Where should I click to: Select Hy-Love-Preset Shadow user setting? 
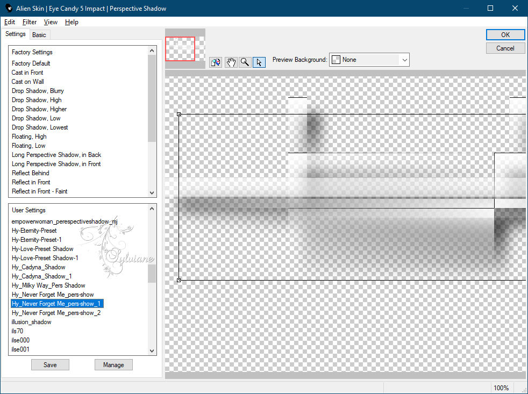[42, 248]
